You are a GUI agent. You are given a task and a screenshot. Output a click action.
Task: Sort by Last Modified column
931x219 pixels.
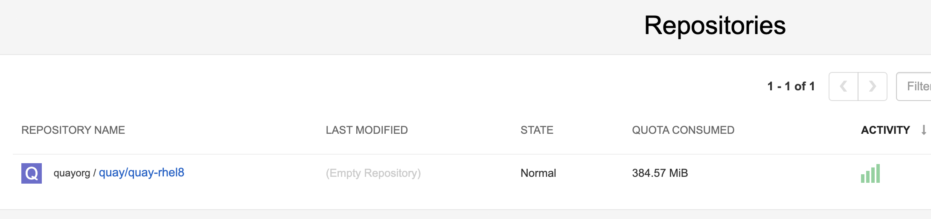pos(367,130)
